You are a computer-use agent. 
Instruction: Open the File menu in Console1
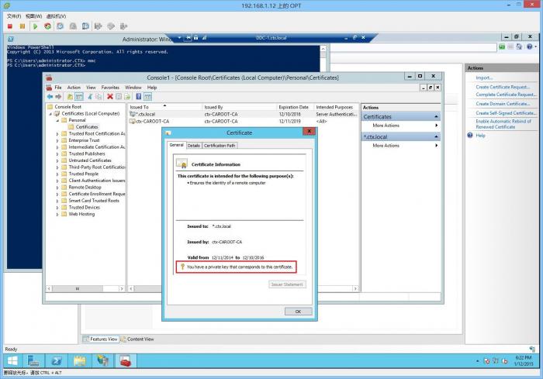(x=58, y=88)
